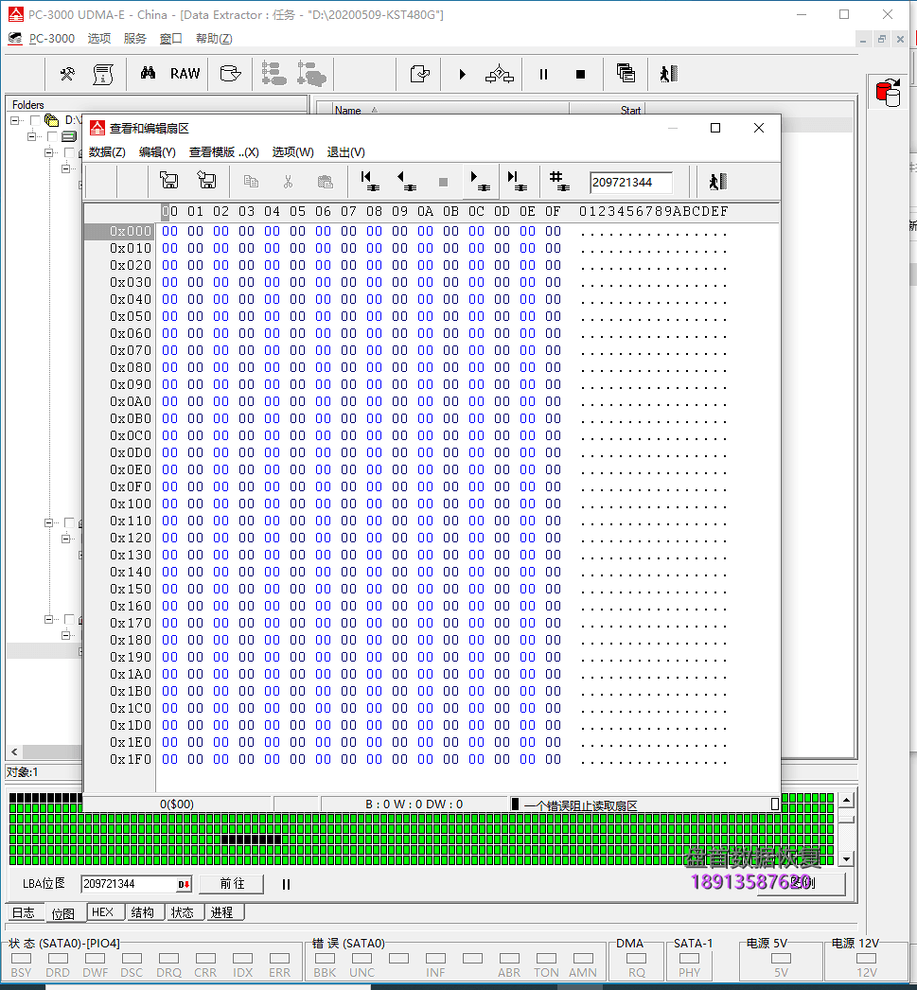Collapse the third-level tree node under the drive
Screen dimensions: 917x990
tap(48, 152)
